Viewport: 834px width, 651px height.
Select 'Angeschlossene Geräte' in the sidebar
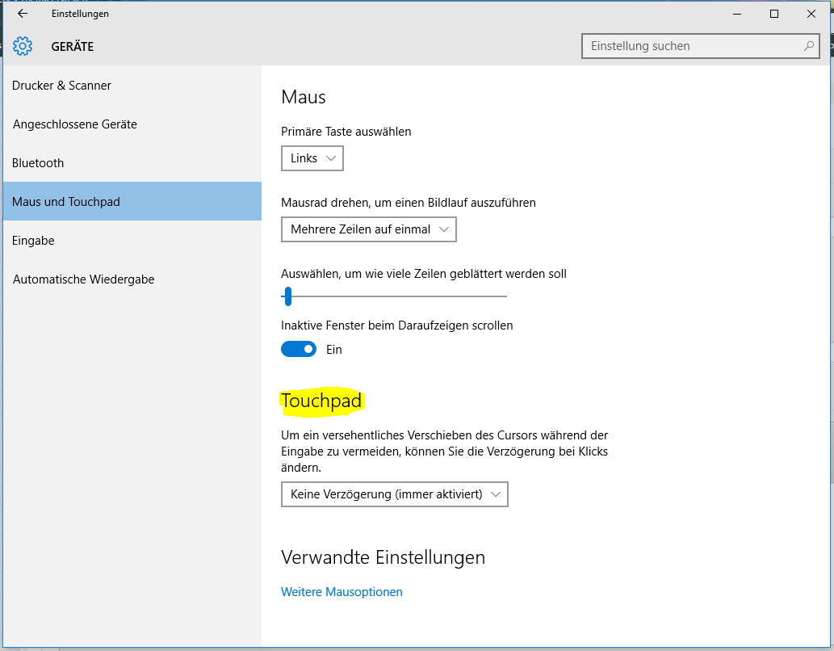pyautogui.click(x=75, y=124)
